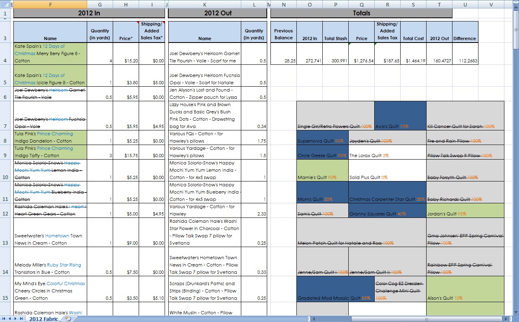Select the 2012 Fabric sheet tab
The width and height of the screenshot is (519, 322).
pyautogui.click(x=43, y=319)
